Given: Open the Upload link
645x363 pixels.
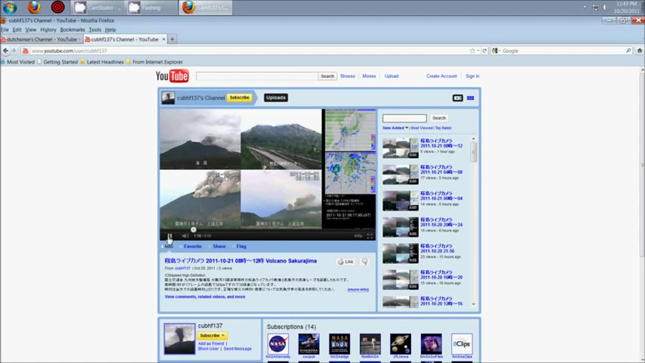Looking at the screenshot, I should click(392, 76).
